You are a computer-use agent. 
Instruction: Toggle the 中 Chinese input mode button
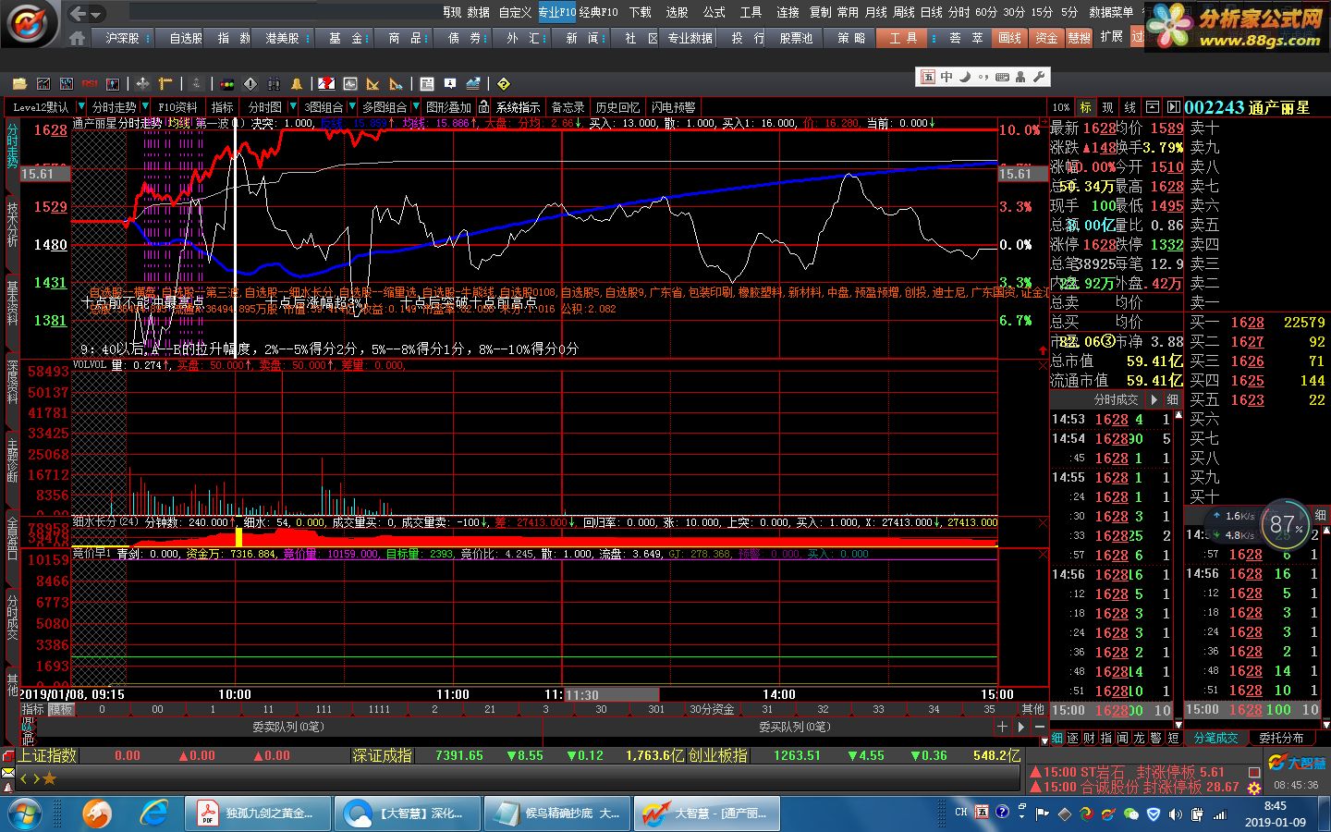(x=946, y=77)
